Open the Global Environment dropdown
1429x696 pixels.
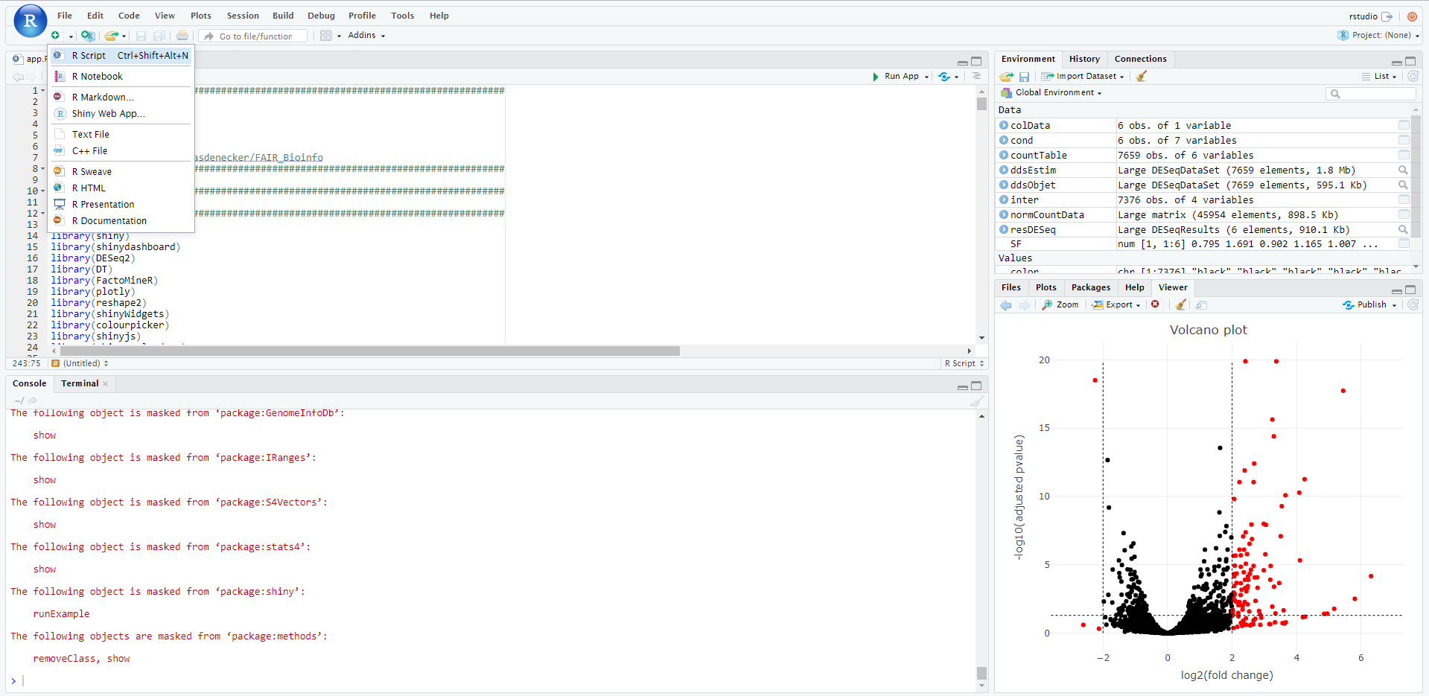[x=1051, y=93]
